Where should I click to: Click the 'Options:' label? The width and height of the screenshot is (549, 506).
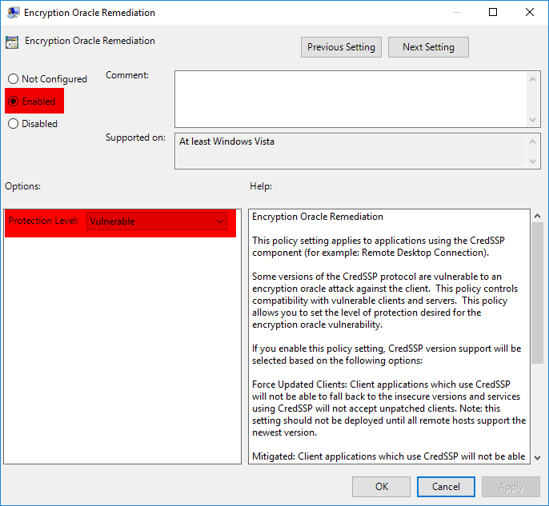point(22,186)
